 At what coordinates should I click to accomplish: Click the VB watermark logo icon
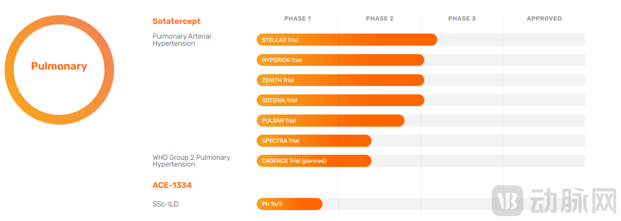pos(507,200)
